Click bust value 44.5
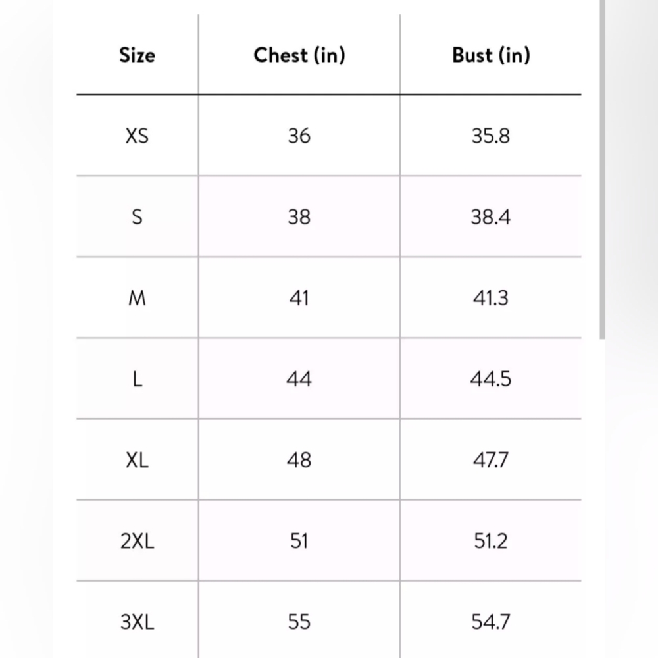Viewport: 658px width, 658px height. pyautogui.click(x=491, y=380)
